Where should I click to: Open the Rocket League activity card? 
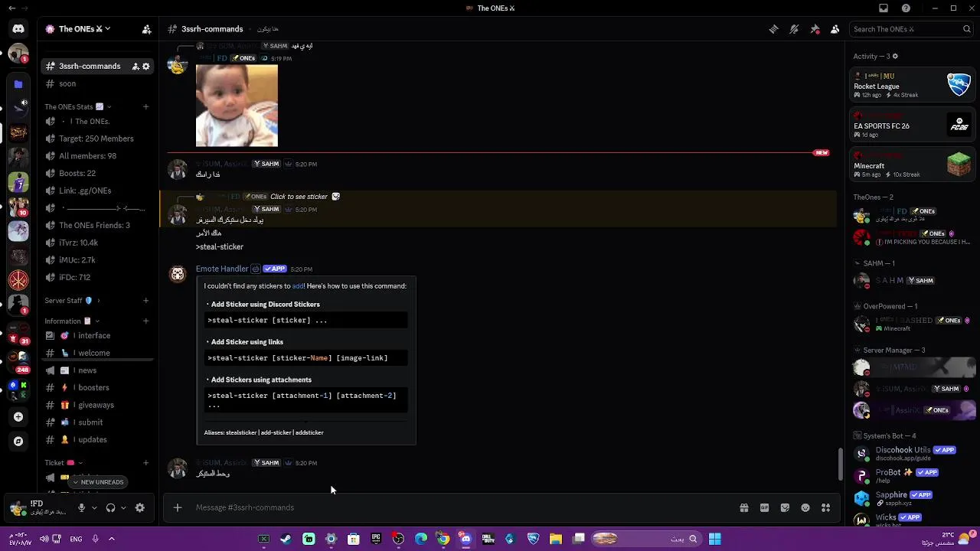coord(913,85)
